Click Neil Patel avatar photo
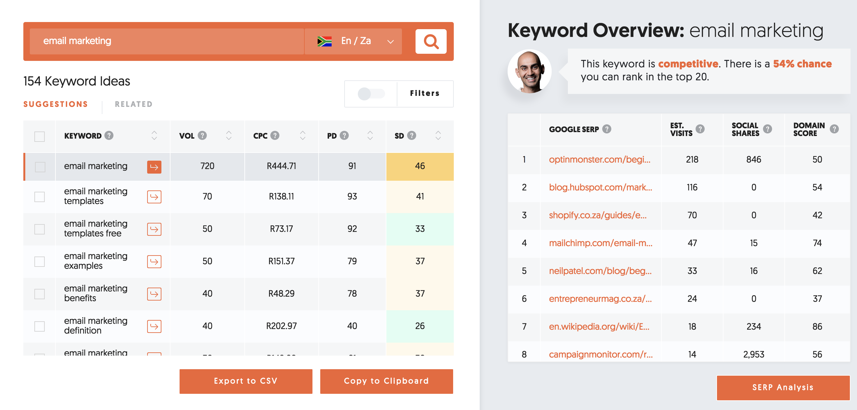 click(x=529, y=71)
